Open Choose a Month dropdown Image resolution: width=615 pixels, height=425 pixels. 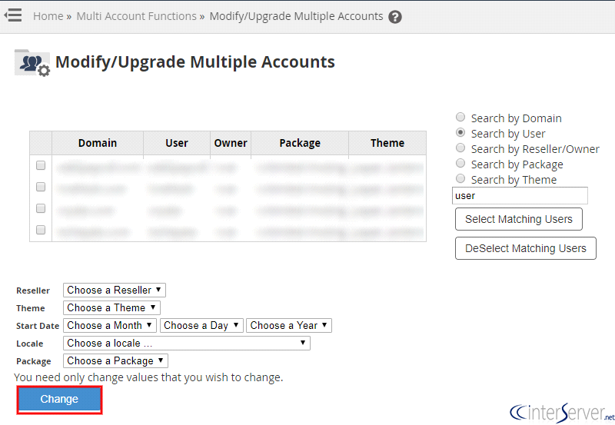109,325
